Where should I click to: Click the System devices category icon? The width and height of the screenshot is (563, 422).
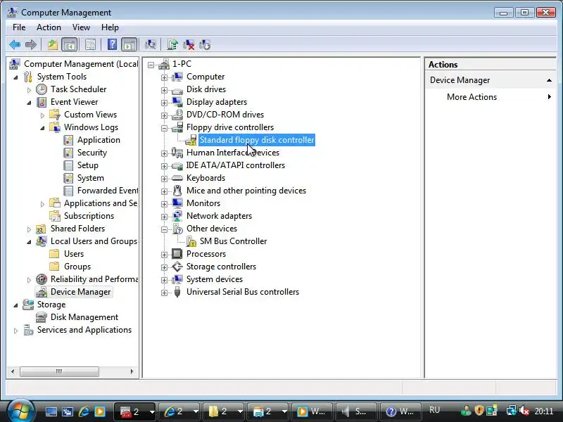(177, 279)
